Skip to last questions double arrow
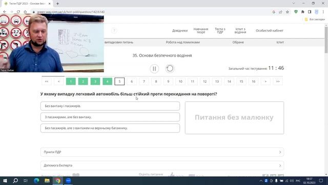 click(278, 81)
